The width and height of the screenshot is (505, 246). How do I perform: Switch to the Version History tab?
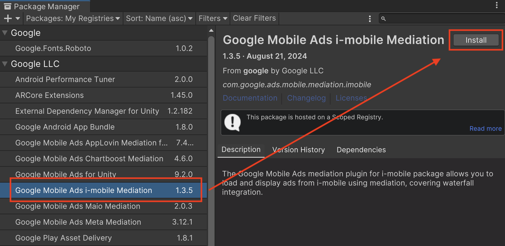(x=298, y=150)
